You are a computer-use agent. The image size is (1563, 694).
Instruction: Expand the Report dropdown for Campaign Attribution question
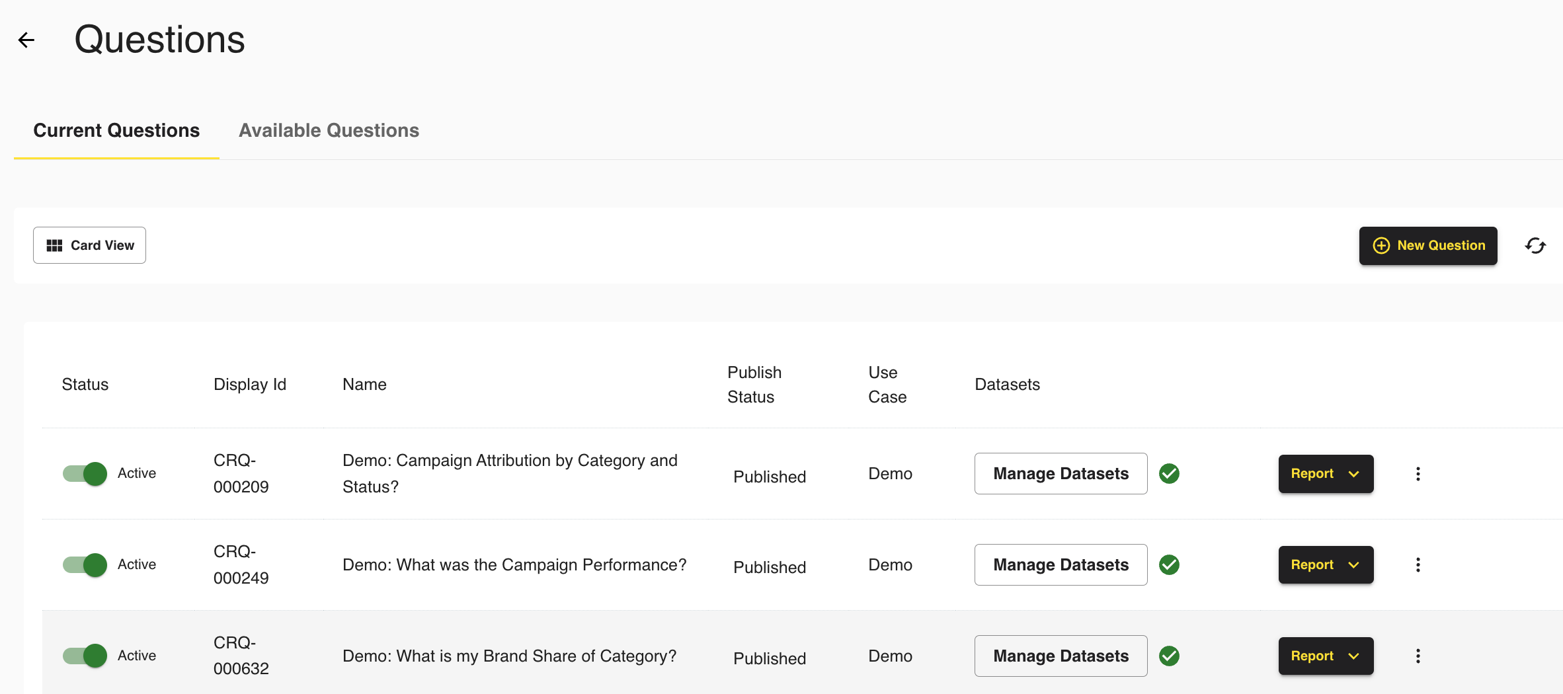point(1325,474)
